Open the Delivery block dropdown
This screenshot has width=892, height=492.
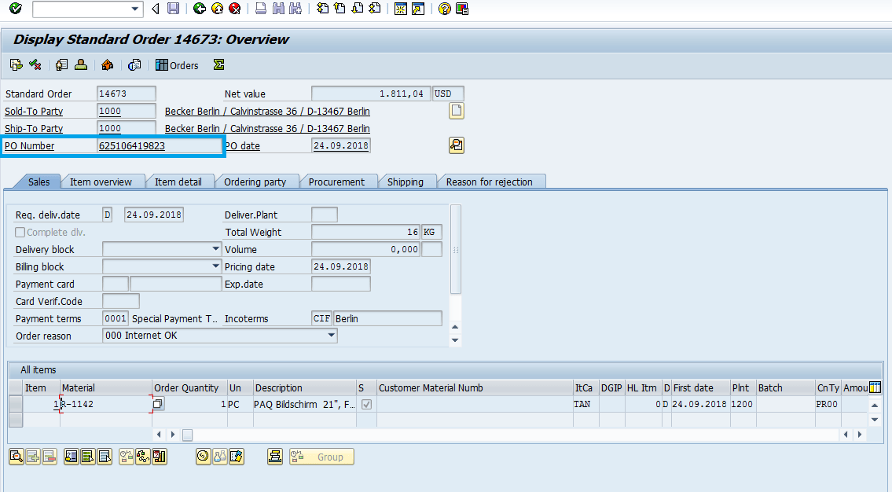point(215,249)
